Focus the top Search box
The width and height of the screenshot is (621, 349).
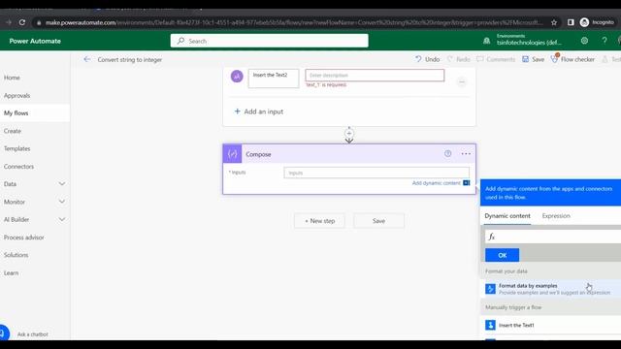tap(270, 41)
